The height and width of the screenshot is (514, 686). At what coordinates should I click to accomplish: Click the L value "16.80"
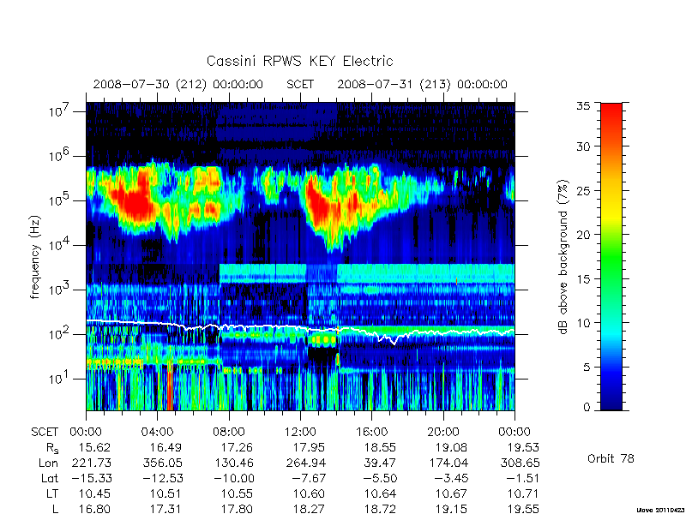[x=94, y=509]
